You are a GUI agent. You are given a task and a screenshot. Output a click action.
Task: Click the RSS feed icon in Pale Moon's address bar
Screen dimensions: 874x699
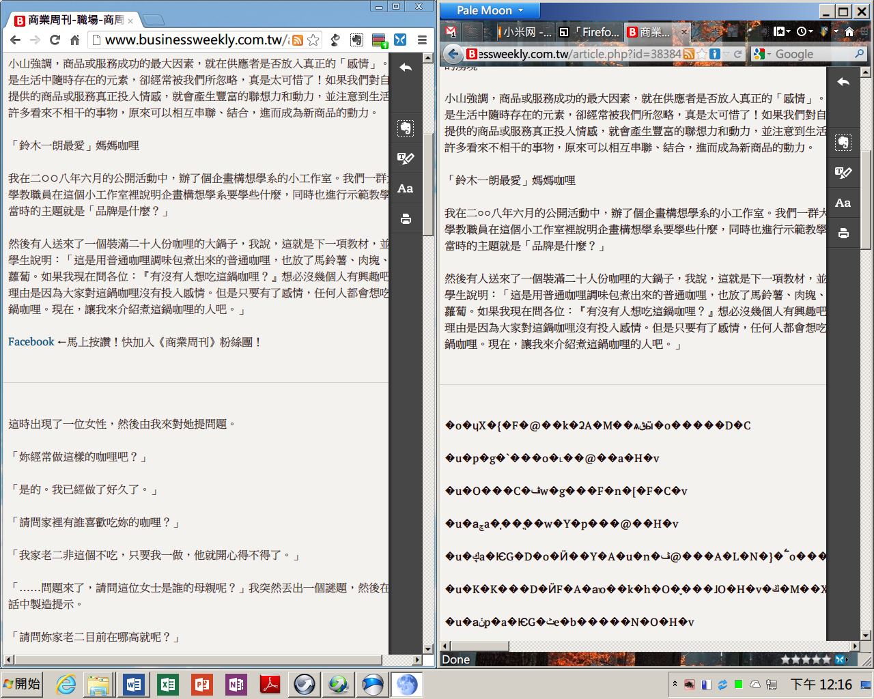tap(689, 54)
